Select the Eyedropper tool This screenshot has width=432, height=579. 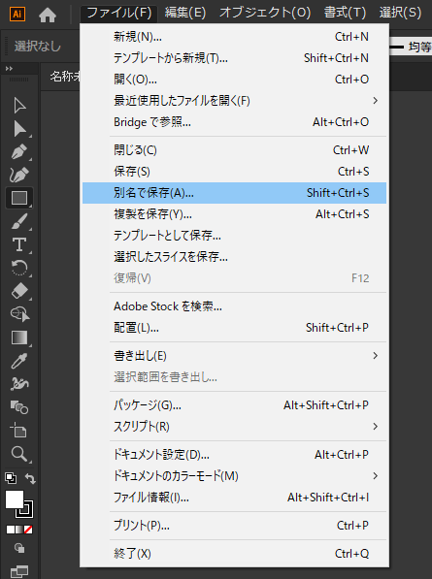(19, 361)
